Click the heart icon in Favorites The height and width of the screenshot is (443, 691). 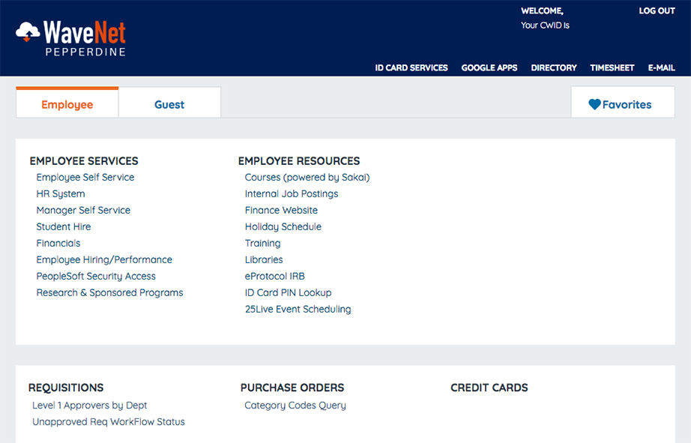(594, 105)
